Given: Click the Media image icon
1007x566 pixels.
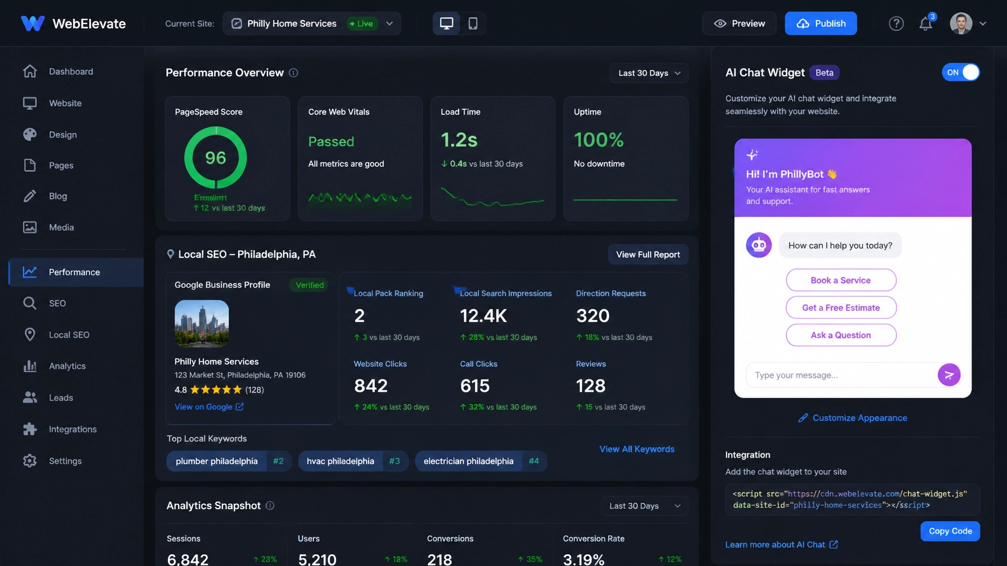Looking at the screenshot, I should pos(30,227).
